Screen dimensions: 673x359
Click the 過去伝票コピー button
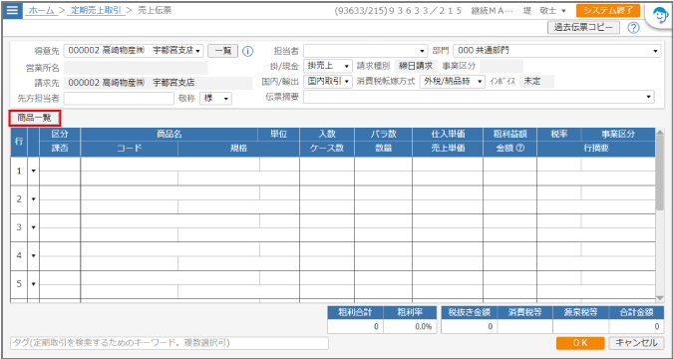click(583, 28)
